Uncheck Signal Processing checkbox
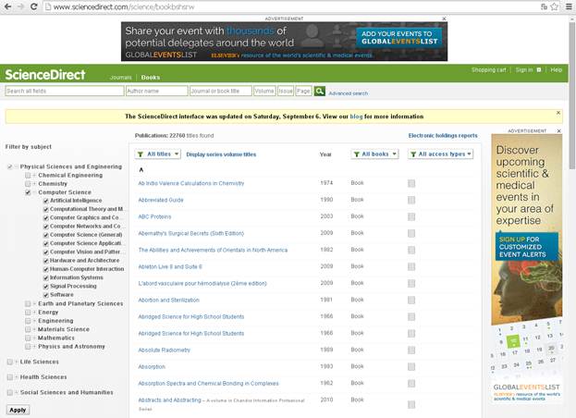576x418 pixels. click(46, 286)
